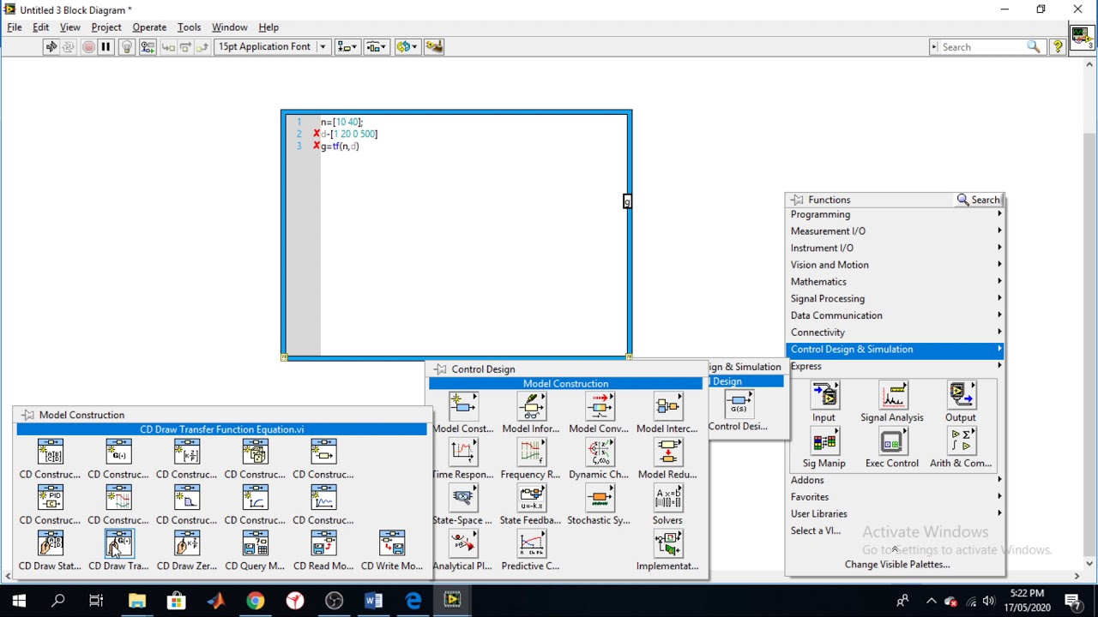
Task: Click Select a VI... entry
Action: tap(816, 530)
